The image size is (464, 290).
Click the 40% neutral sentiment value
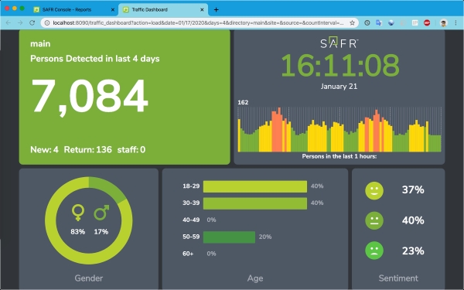pos(413,220)
